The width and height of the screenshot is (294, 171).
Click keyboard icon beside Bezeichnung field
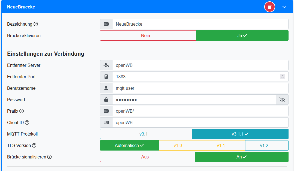tap(106, 24)
